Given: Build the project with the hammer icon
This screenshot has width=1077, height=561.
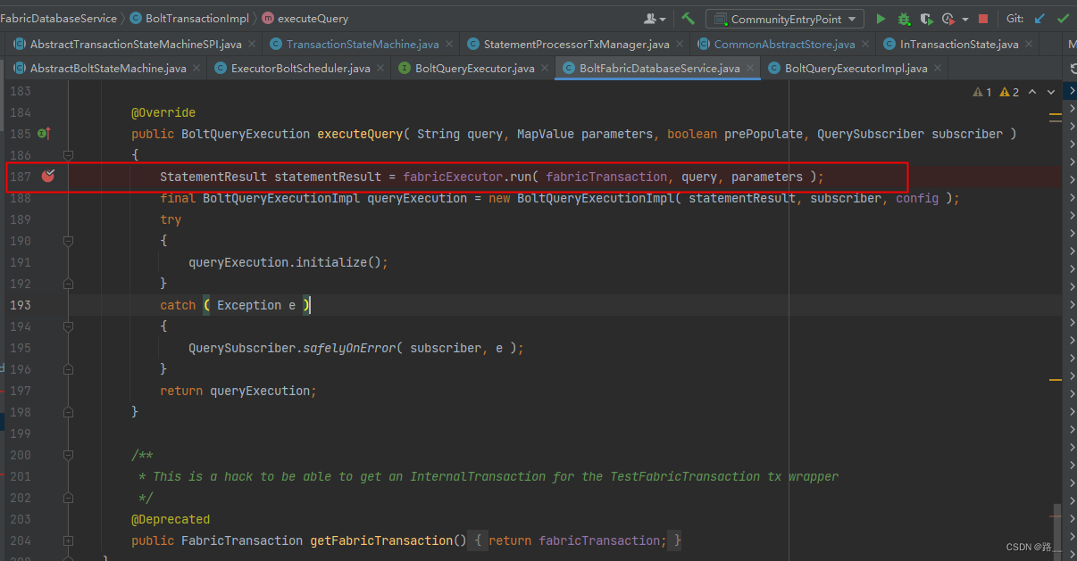Looking at the screenshot, I should tap(688, 19).
